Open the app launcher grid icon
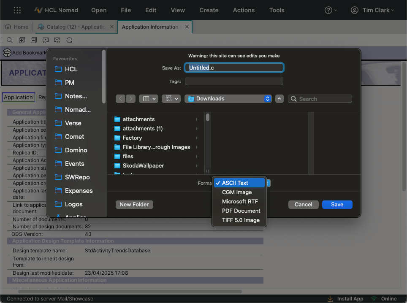Screen dimensions: 407x303 (17, 10)
